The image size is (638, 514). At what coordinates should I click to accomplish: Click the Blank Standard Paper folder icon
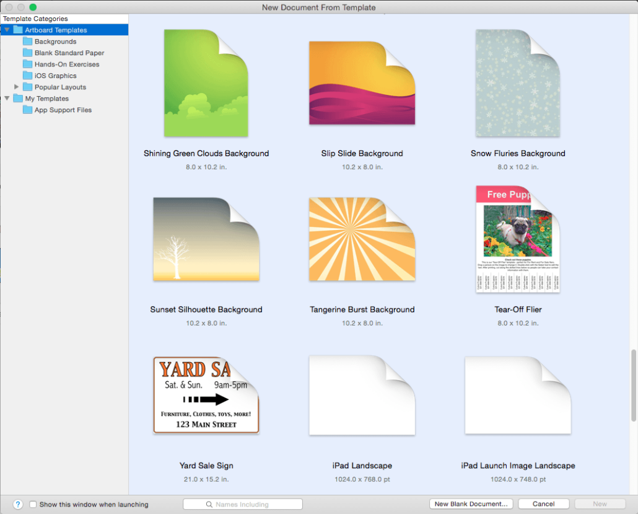27,52
